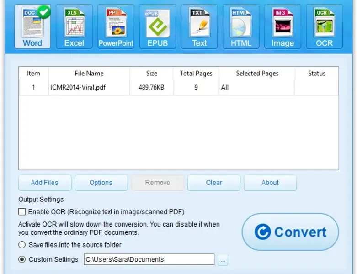
Task: Click the Size column header
Action: pos(151,74)
